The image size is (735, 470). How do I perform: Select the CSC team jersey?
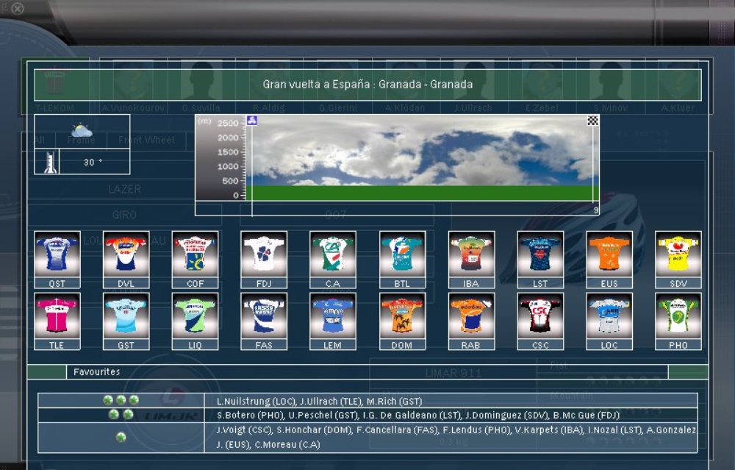click(539, 316)
